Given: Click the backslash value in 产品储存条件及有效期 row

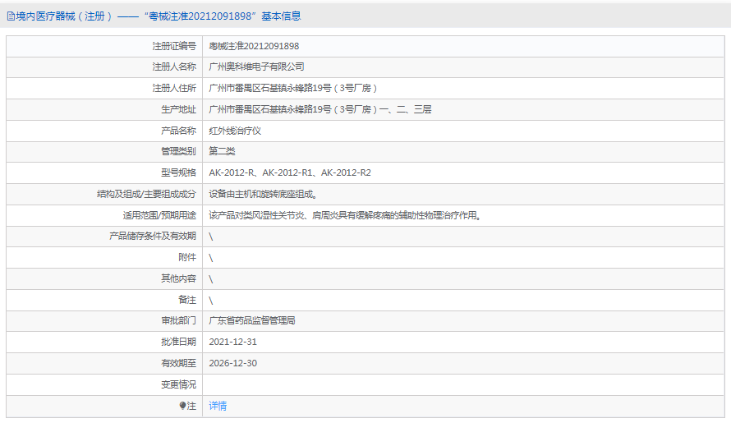Looking at the screenshot, I should 211,237.
